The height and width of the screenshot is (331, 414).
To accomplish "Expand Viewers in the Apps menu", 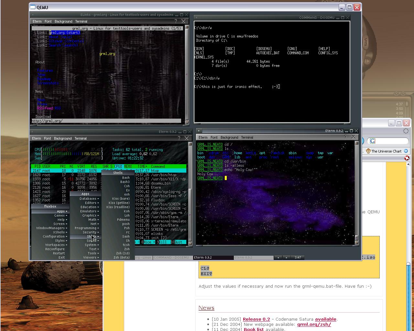I will (x=86, y=257).
